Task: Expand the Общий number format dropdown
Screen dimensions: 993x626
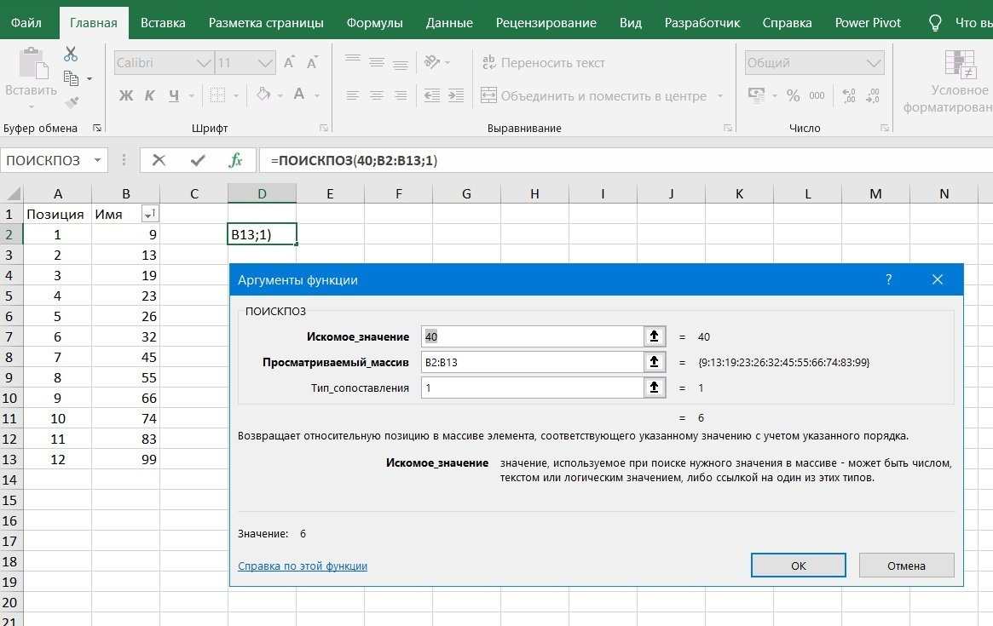Action: [874, 63]
